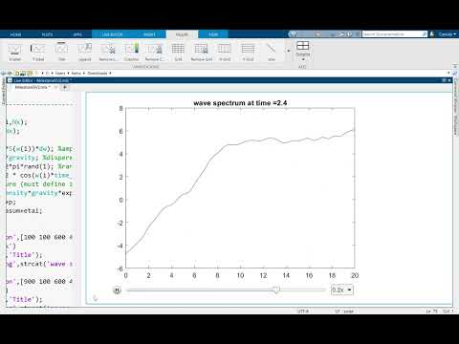The height and width of the screenshot is (344, 459).
Task: Enable Y-Grid lines
Action: 248,53
